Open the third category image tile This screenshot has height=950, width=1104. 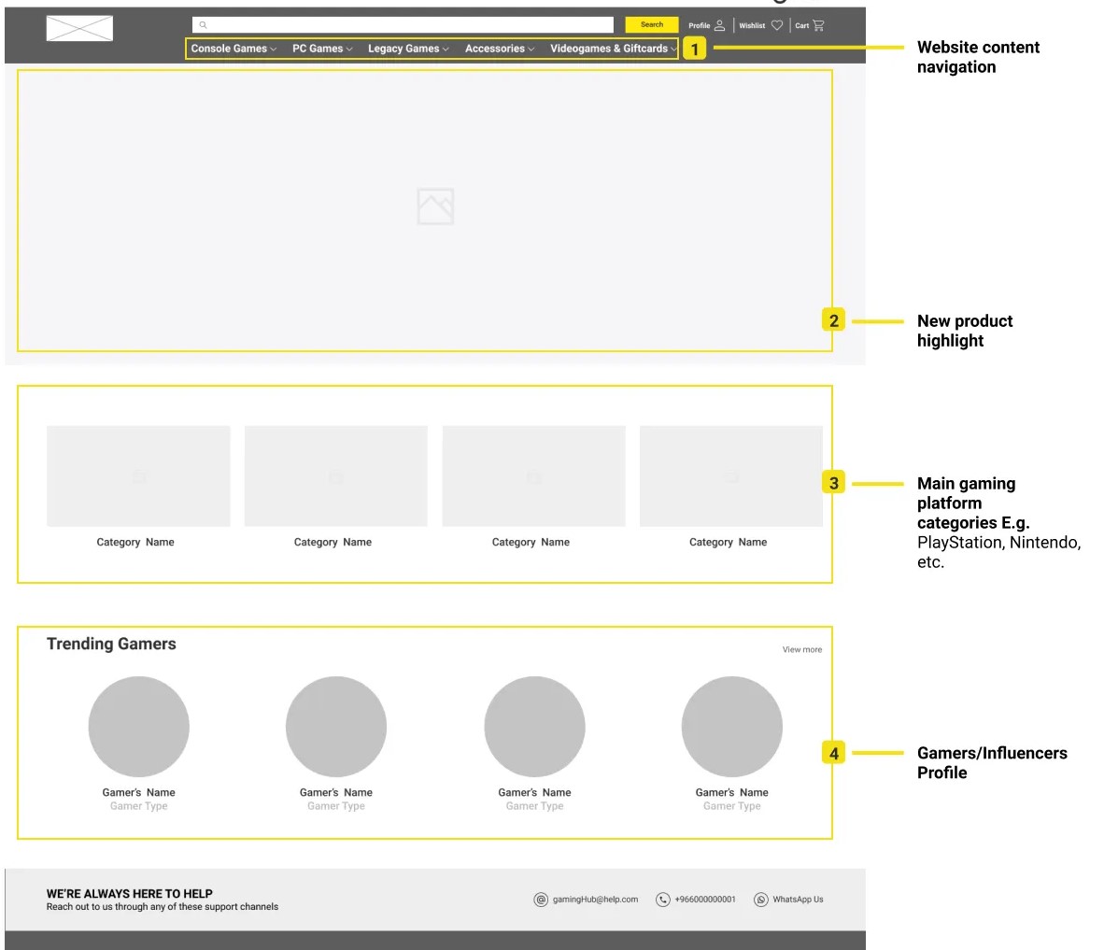pos(533,476)
